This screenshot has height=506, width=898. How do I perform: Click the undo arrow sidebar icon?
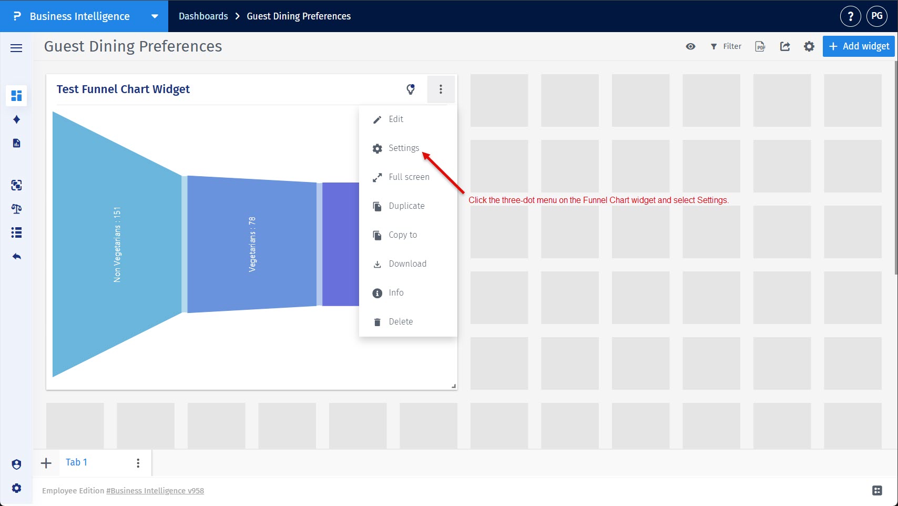[x=16, y=257]
